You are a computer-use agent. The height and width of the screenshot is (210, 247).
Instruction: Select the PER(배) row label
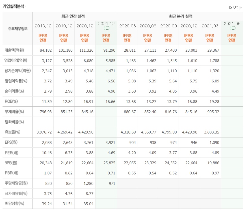tap(12, 153)
